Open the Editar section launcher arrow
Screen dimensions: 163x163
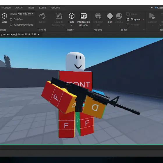coord(144,30)
